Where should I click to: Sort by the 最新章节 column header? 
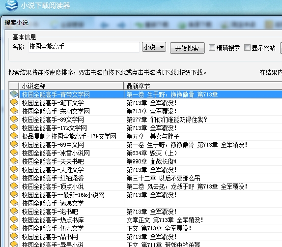203,86
